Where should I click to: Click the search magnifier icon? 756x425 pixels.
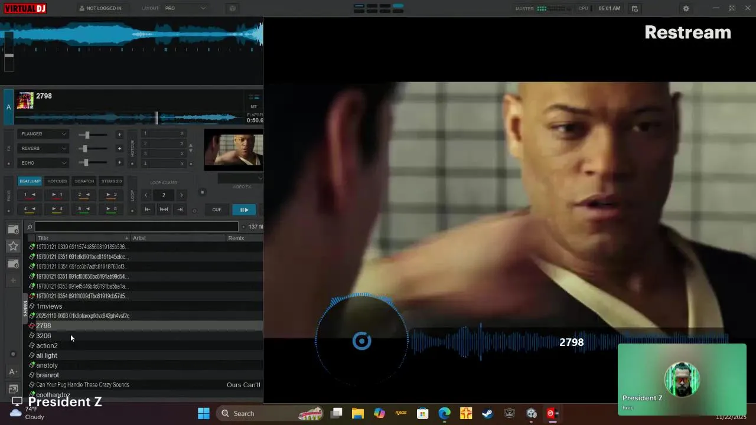tap(30, 227)
